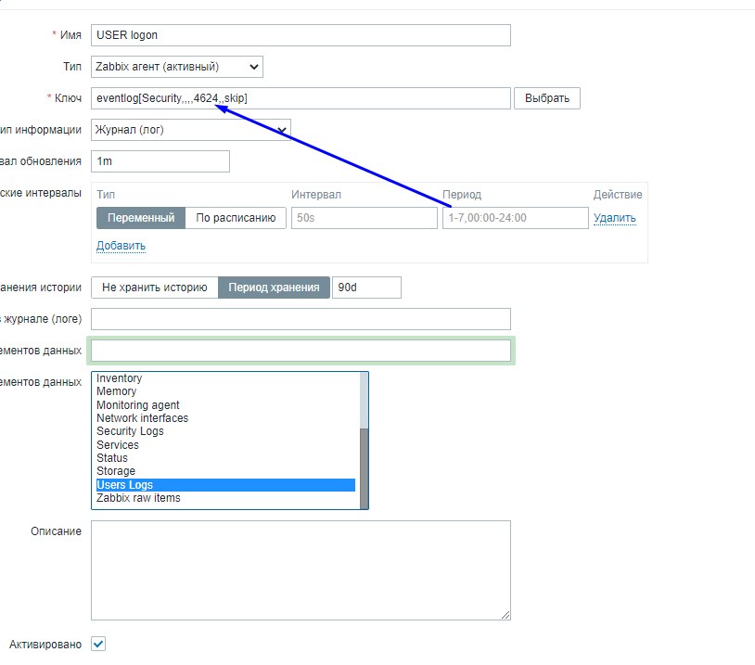
Task: Click the Удалить link
Action: point(614,218)
